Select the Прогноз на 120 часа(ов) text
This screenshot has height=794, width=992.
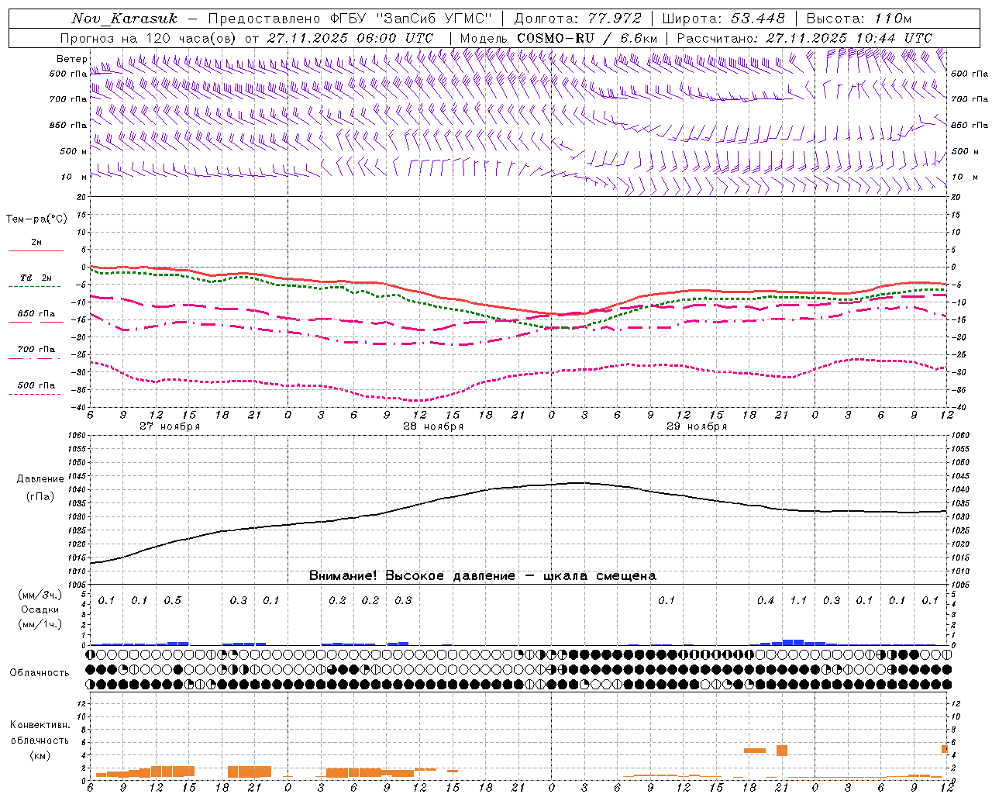[150, 38]
